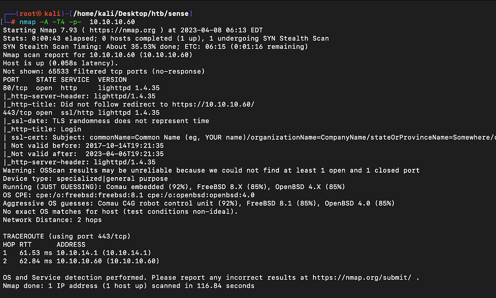Click the 80/tcp port entry
Viewport: 496px width, 298px height.
(x=15, y=88)
